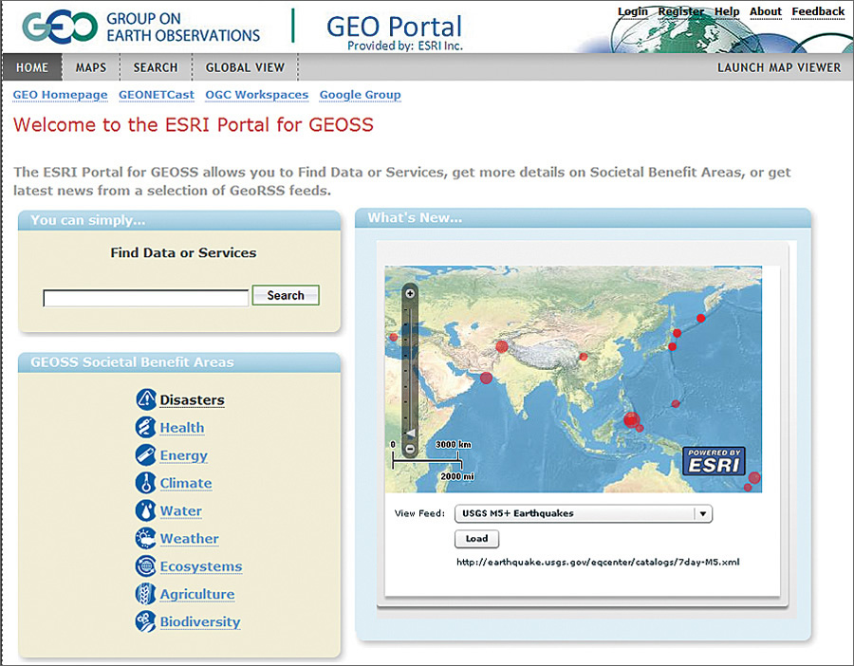This screenshot has height=666, width=854.
Task: Open the Agriculture benefit area link
Action: tap(197, 594)
